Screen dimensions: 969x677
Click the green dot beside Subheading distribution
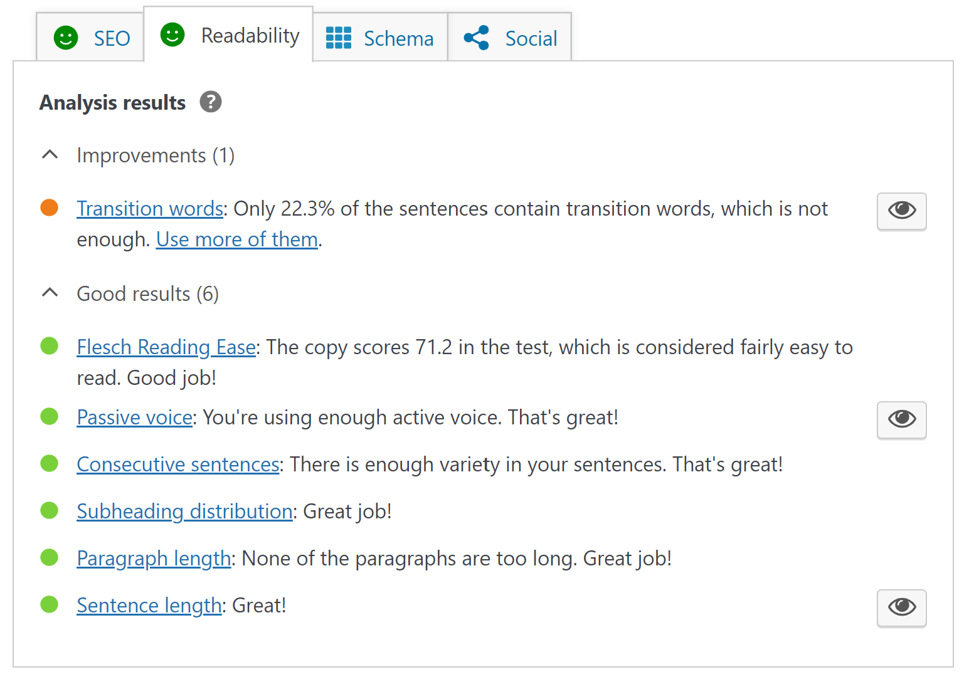click(49, 510)
